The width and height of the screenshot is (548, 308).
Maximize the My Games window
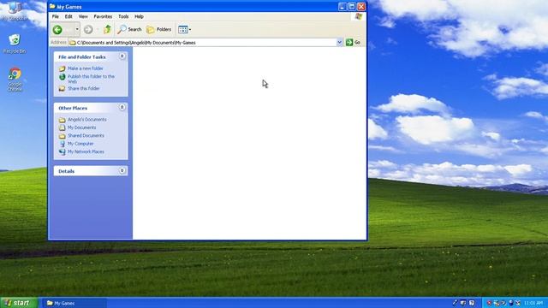[352, 6]
